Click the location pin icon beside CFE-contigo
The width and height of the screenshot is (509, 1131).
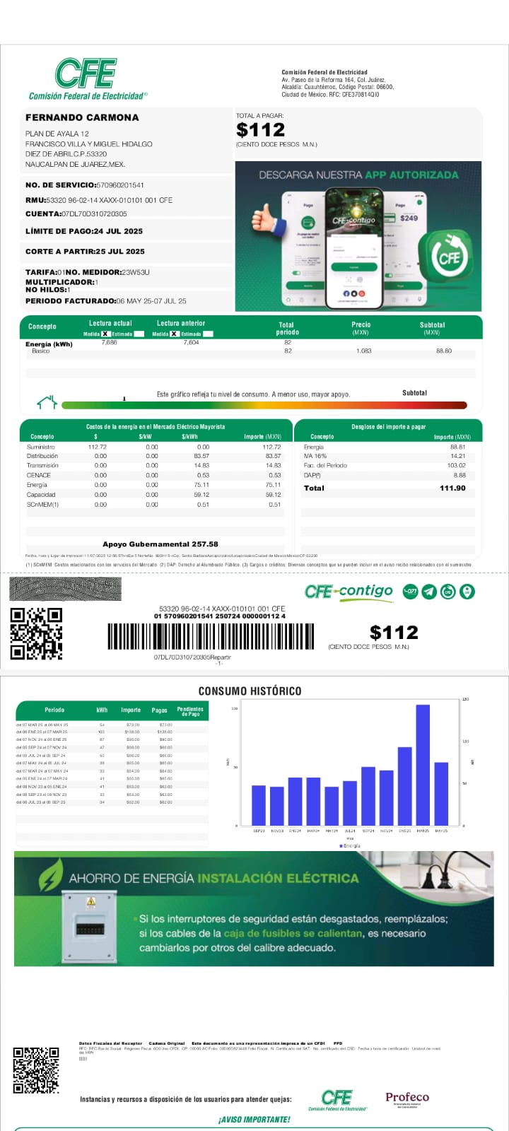pos(467,592)
